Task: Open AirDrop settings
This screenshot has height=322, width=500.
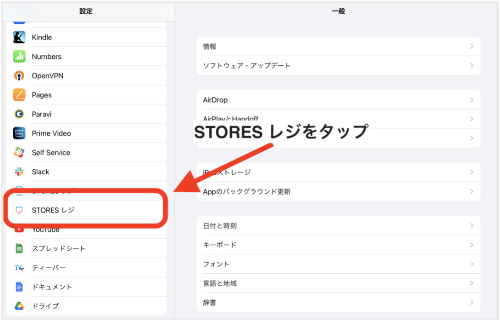Action: click(x=338, y=100)
